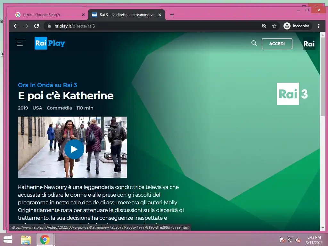The width and height of the screenshot is (328, 246).
Task: Click the RaiPlay logo
Action: 50,43
